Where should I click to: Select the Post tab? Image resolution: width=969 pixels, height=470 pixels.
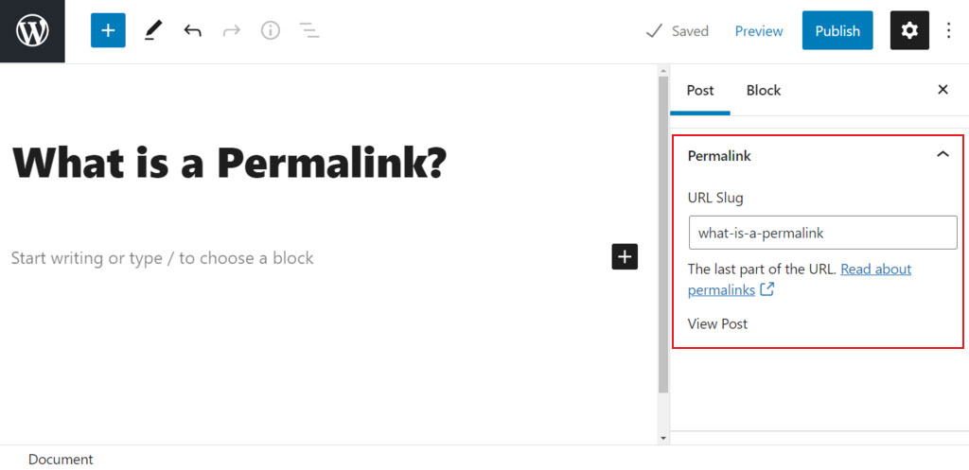700,90
